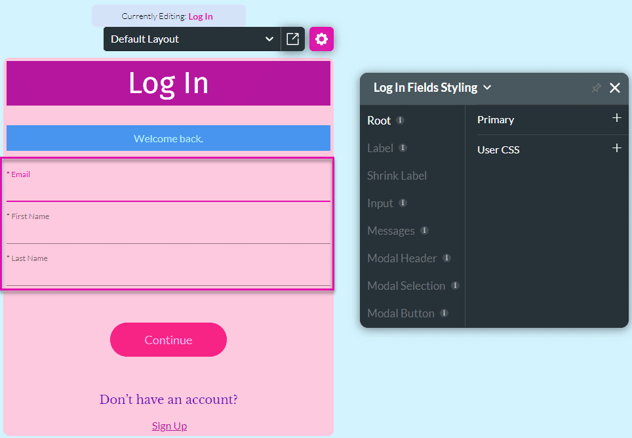632x438 pixels.
Task: Click the info icon next to Label
Action: tap(404, 149)
